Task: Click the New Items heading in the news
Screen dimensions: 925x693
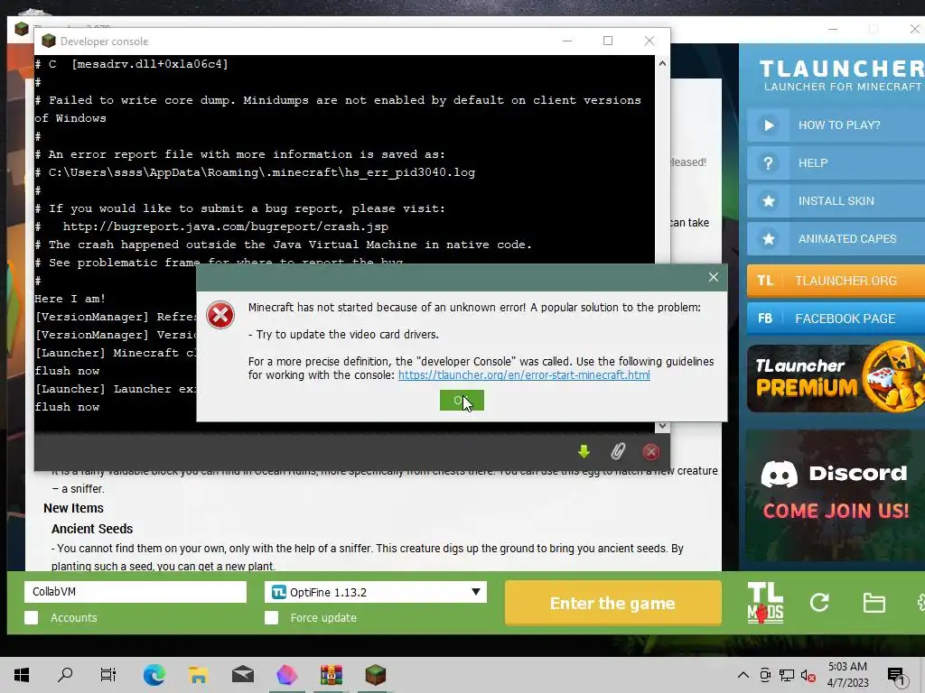Action: pos(73,508)
